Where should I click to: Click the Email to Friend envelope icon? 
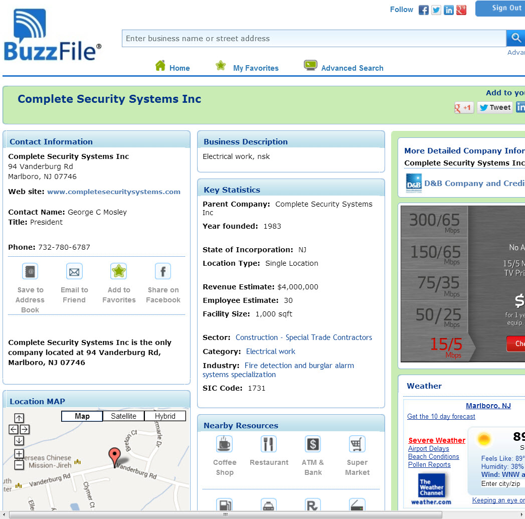click(x=74, y=271)
